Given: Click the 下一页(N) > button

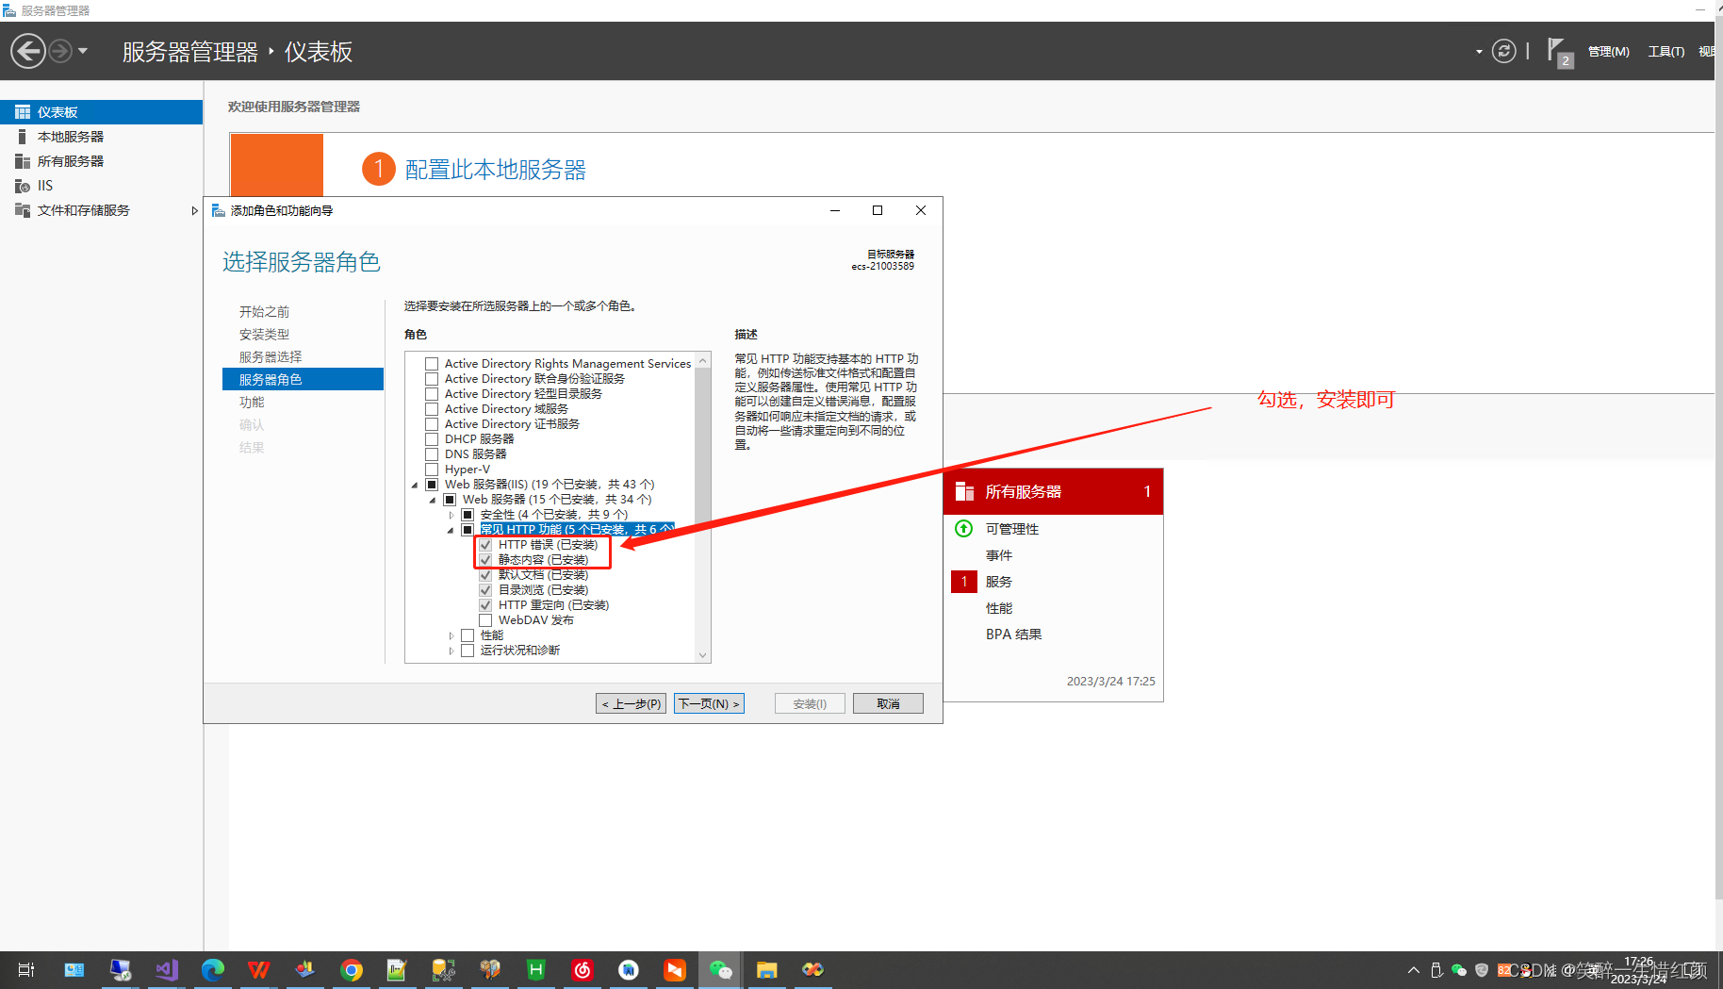Looking at the screenshot, I should [709, 703].
